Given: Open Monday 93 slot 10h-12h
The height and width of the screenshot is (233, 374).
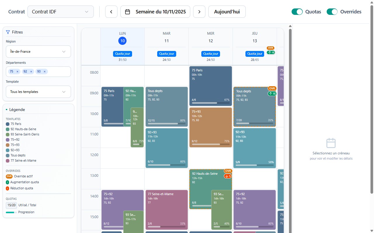Looking at the screenshot, I should [137, 127].
